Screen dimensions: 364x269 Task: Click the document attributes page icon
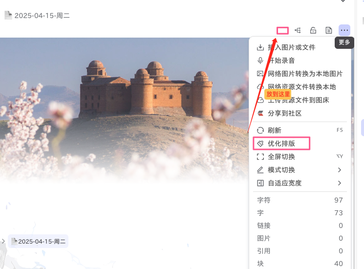[x=329, y=30]
